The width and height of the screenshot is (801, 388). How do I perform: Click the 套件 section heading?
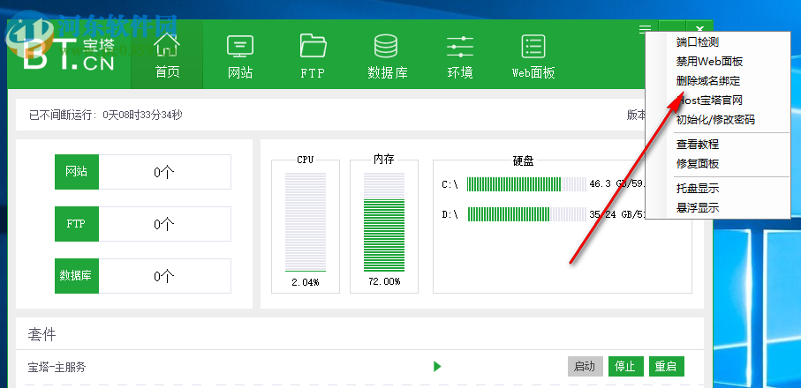click(x=42, y=334)
